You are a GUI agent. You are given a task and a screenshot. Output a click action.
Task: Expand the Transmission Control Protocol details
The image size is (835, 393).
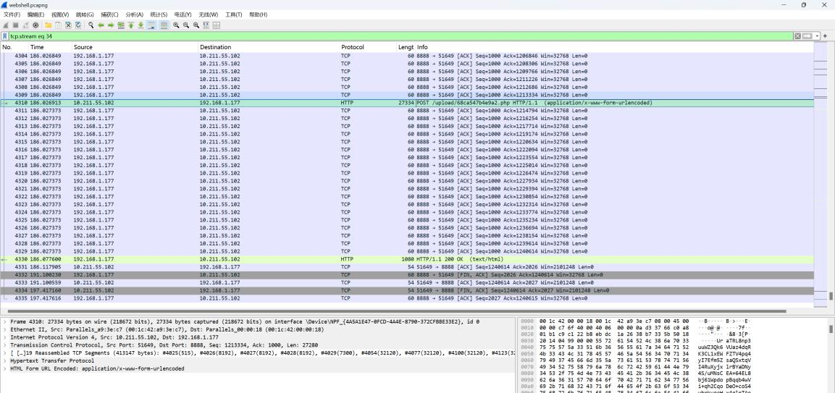[x=4, y=345]
